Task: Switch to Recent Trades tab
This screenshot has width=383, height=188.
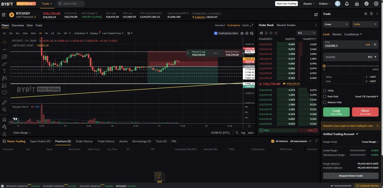Action: click(x=286, y=25)
